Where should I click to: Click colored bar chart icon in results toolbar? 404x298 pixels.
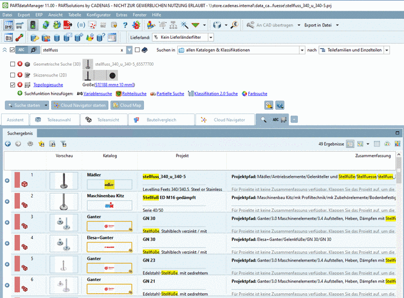(398, 144)
